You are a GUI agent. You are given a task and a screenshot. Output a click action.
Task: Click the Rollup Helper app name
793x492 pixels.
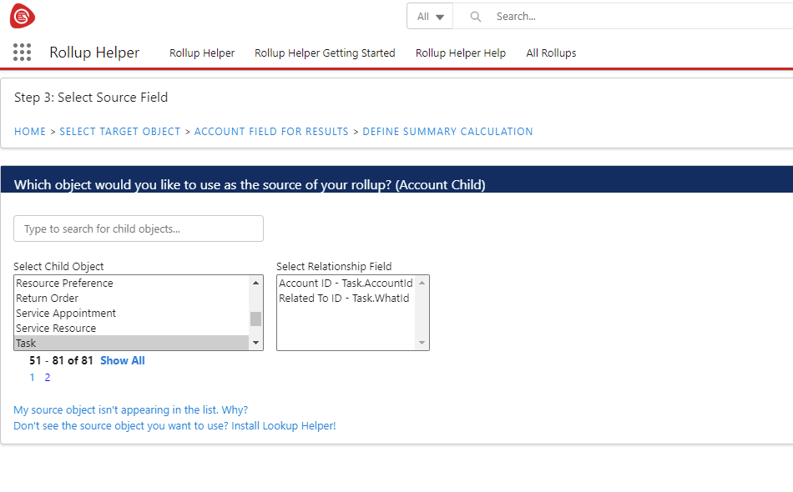(94, 53)
